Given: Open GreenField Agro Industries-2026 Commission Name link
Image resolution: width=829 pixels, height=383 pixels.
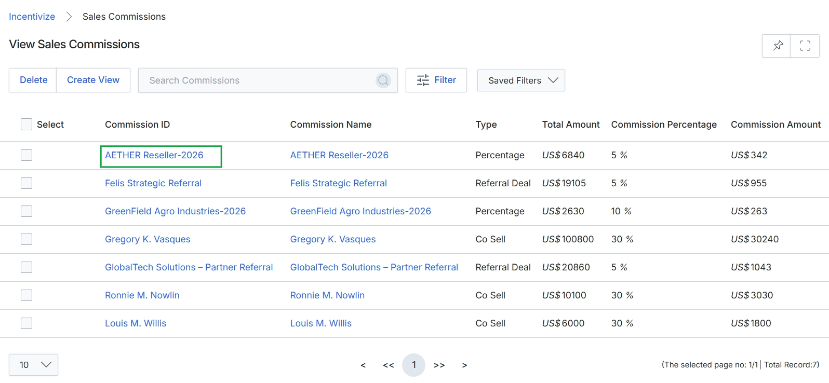Looking at the screenshot, I should (360, 211).
